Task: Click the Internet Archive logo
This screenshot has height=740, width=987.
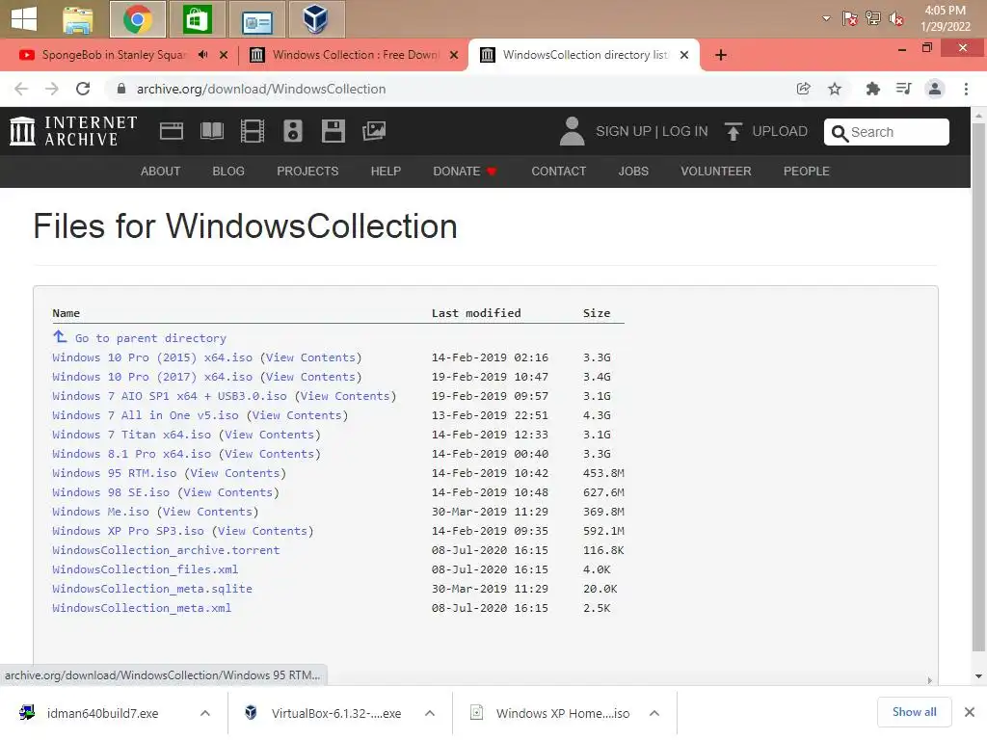Action: pos(73,131)
